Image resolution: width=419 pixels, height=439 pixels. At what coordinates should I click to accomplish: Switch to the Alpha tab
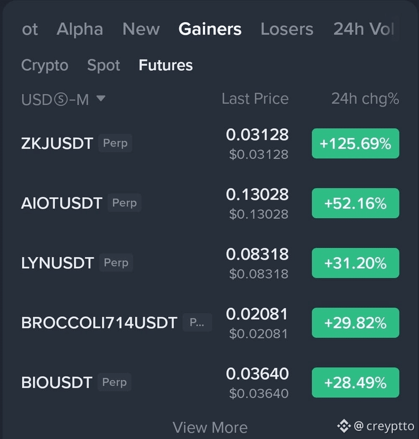coord(80,29)
